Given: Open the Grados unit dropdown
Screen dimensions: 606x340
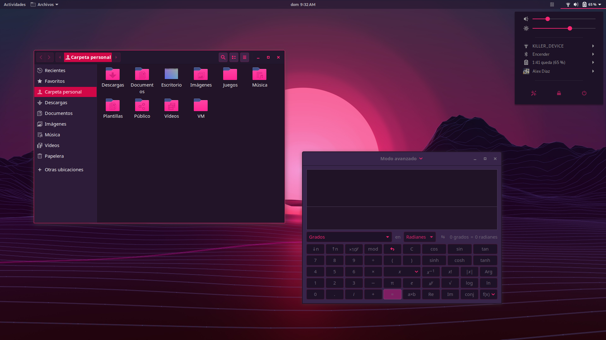Looking at the screenshot, I should (x=349, y=237).
